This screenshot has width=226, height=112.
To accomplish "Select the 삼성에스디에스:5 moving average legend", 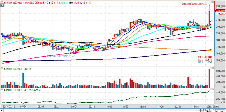I will pyautogui.click(x=34, y=3).
